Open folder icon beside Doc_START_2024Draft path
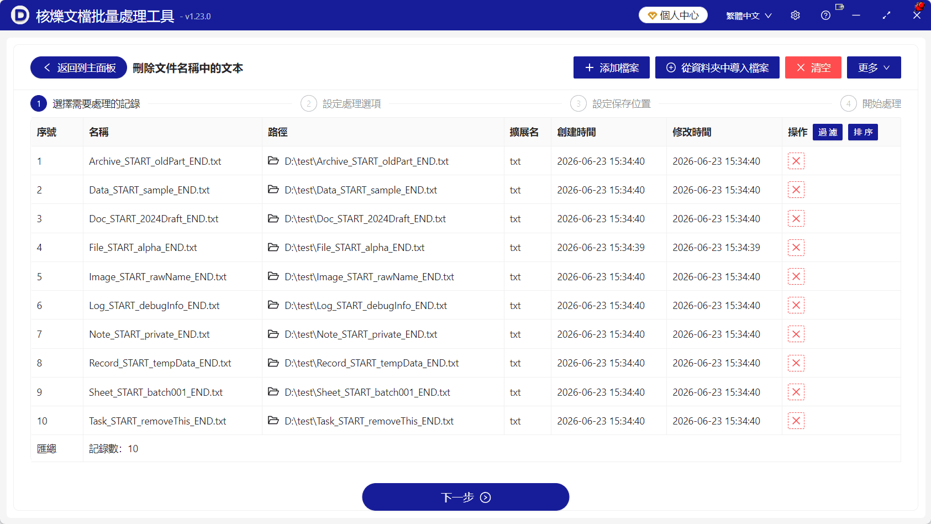The image size is (931, 524). (273, 218)
